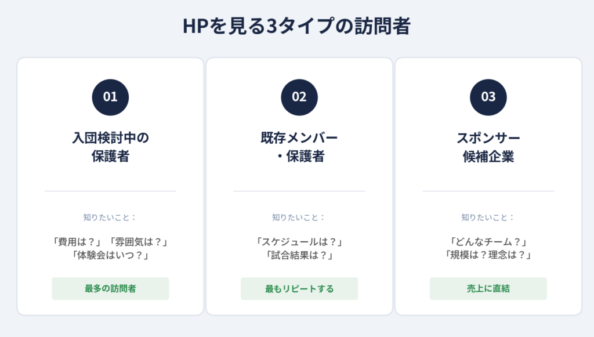
Task: Click the heading HPを見る3タイプの訪問者
Action: pyautogui.click(x=296, y=26)
